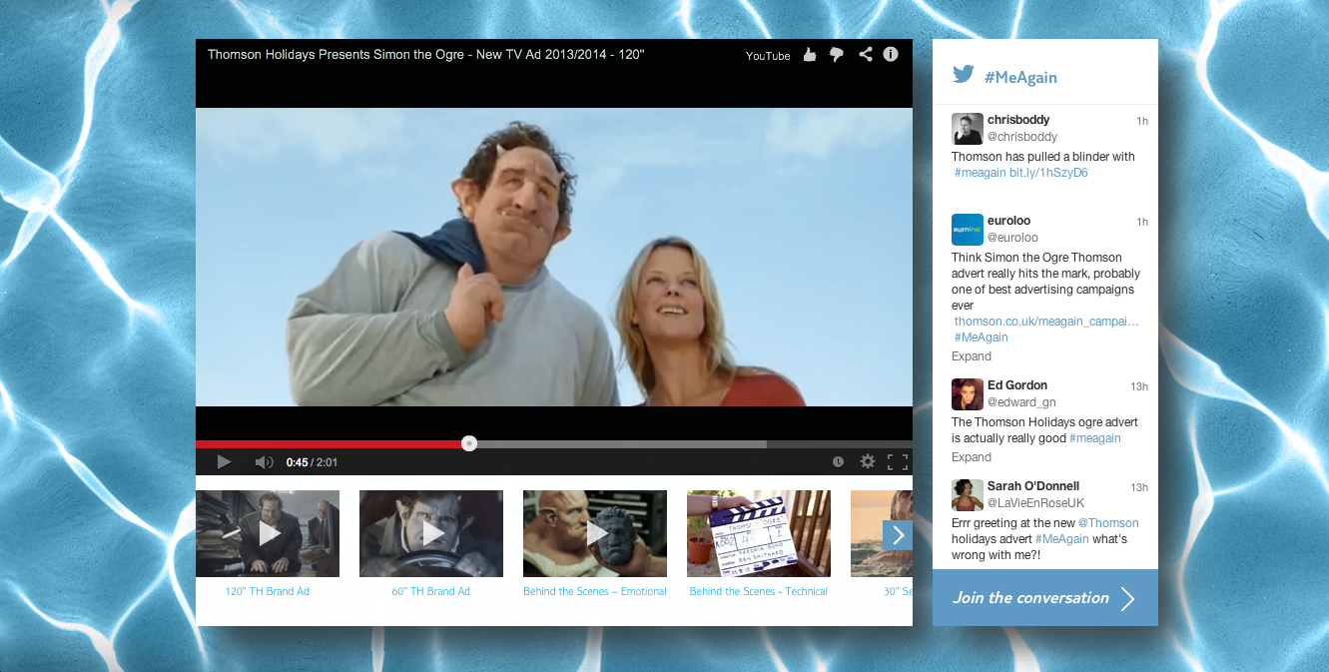Viewport: 1329px width, 672px height.
Task: Play the video
Action: click(224, 462)
